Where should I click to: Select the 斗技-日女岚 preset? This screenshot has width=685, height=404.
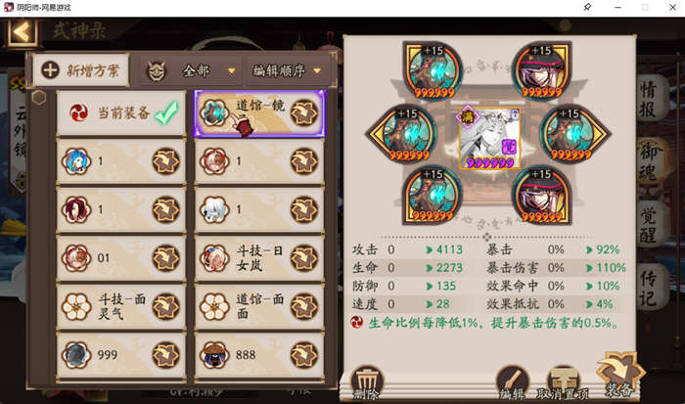259,258
